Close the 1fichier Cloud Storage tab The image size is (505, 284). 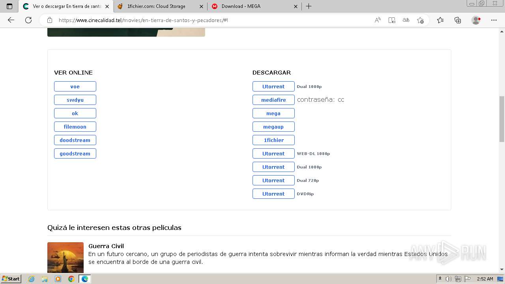[201, 6]
